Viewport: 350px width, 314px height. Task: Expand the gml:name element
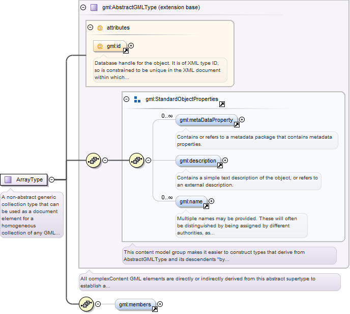point(212,201)
